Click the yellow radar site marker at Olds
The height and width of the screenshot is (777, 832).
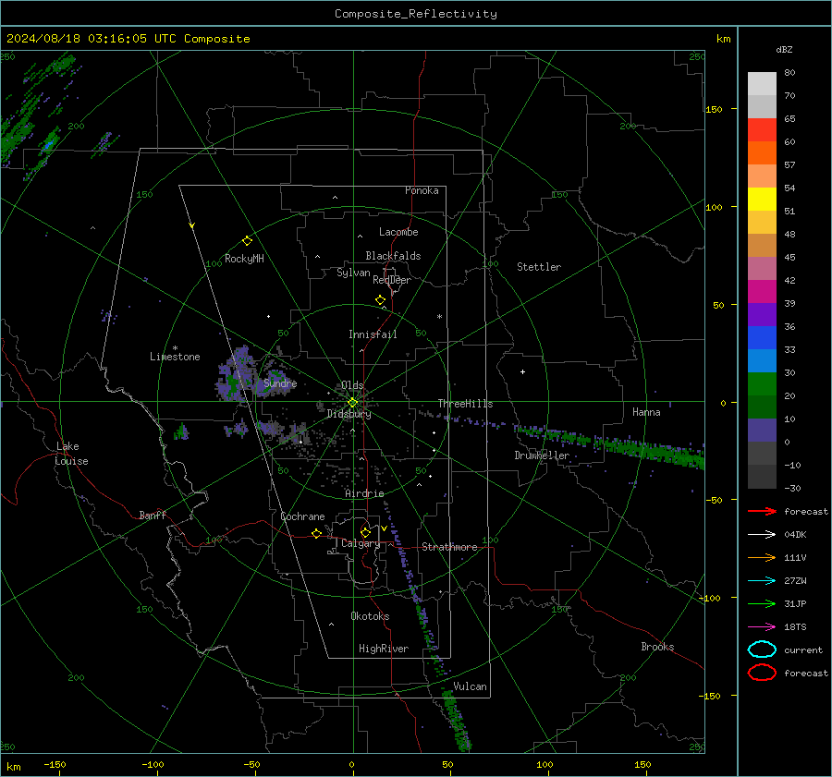click(x=353, y=403)
